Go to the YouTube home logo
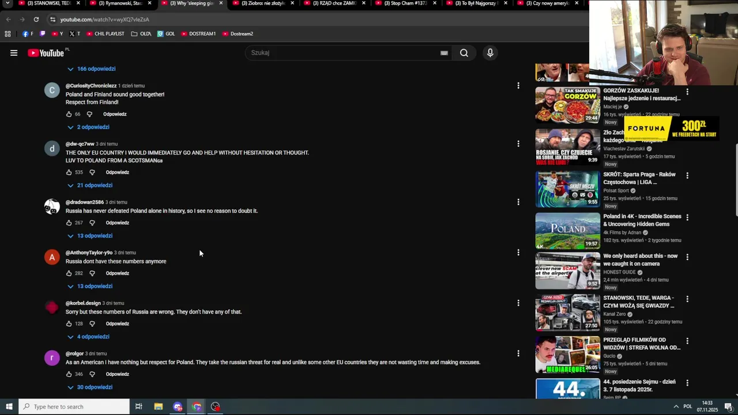738x415 pixels. tap(46, 53)
